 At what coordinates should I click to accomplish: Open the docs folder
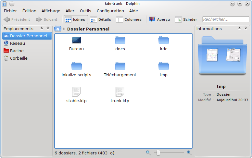coord(120,41)
